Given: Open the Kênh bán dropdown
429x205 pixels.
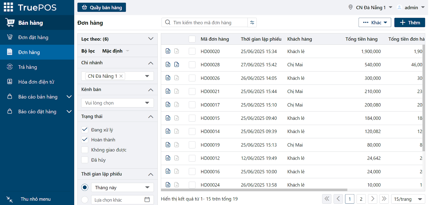Looking at the screenshot, I should pyautogui.click(x=117, y=103).
